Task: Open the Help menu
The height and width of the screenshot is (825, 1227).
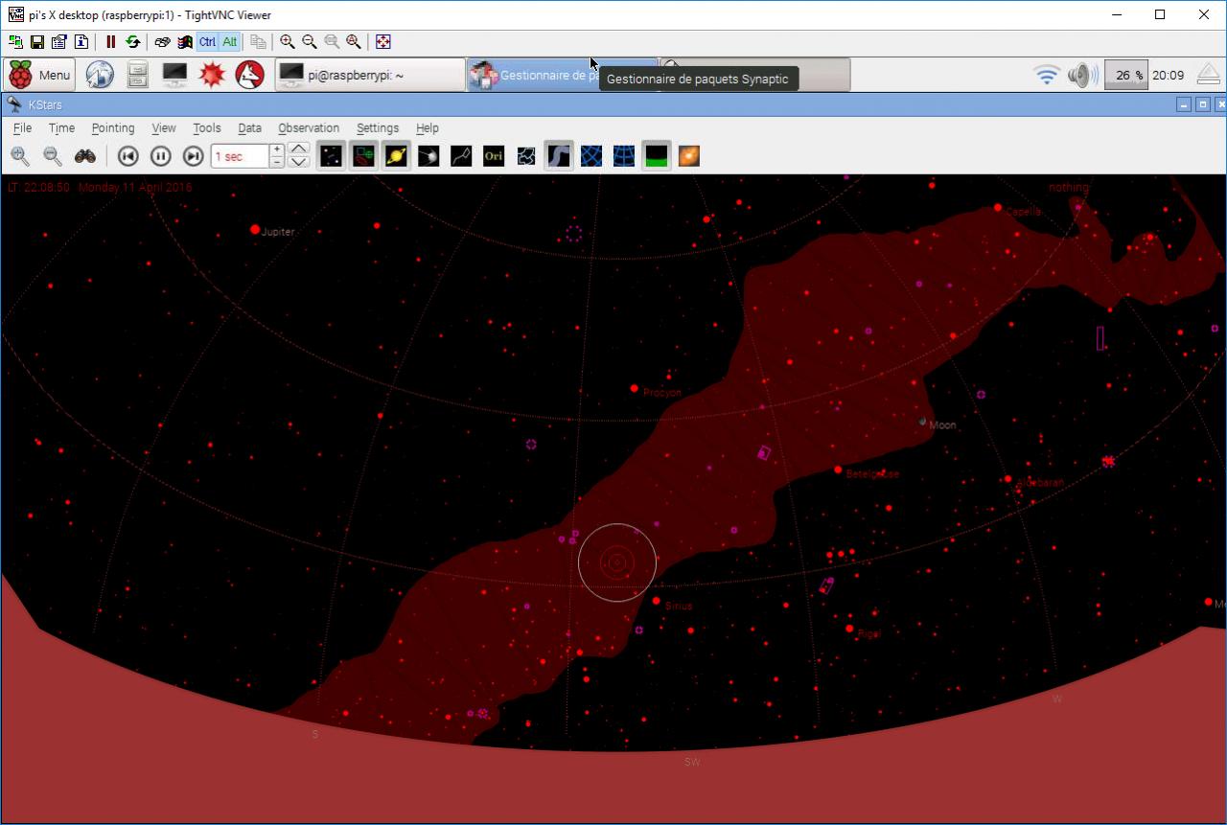Action: (428, 128)
